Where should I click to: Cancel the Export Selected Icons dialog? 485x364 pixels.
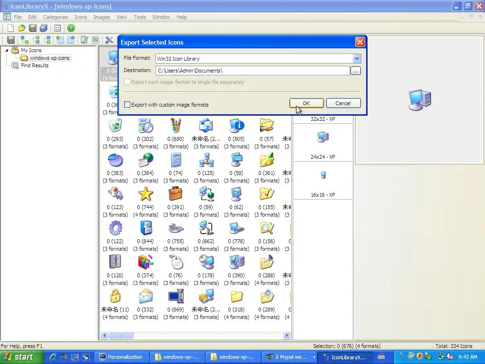(x=343, y=103)
